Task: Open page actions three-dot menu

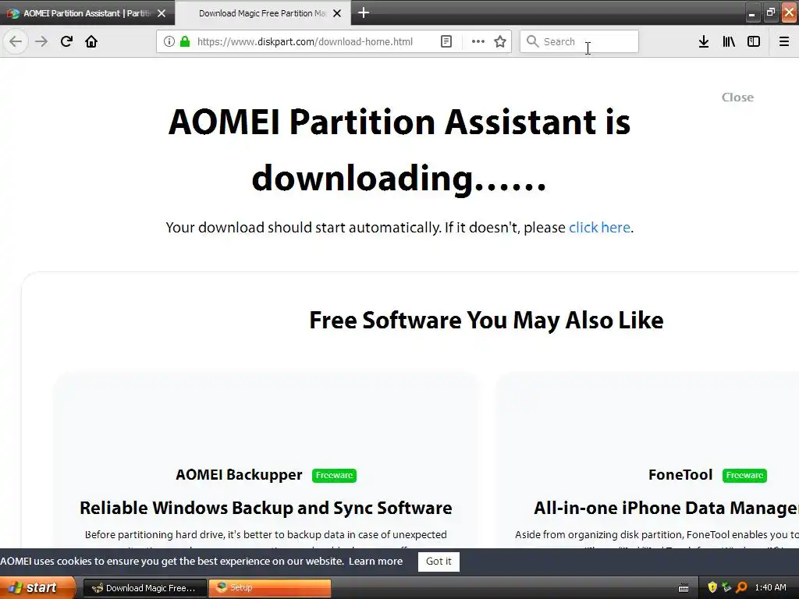Action: (478, 42)
